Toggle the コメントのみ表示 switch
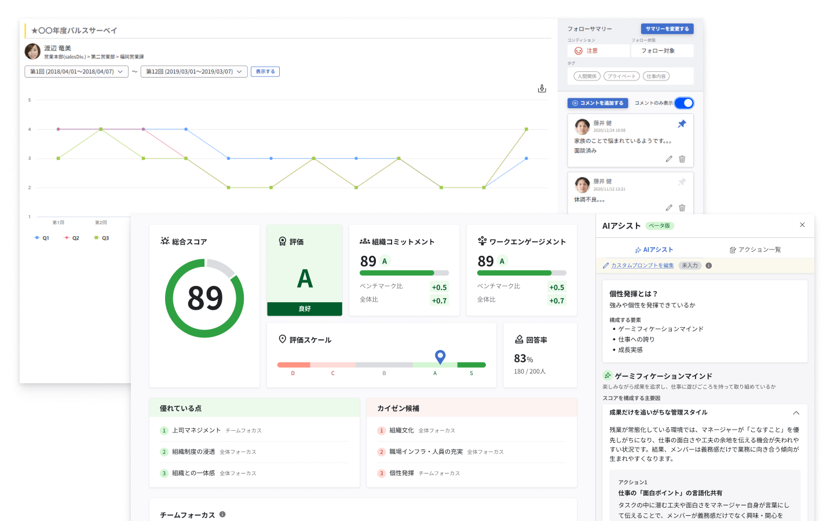This screenshot has width=834, height=521. (684, 103)
